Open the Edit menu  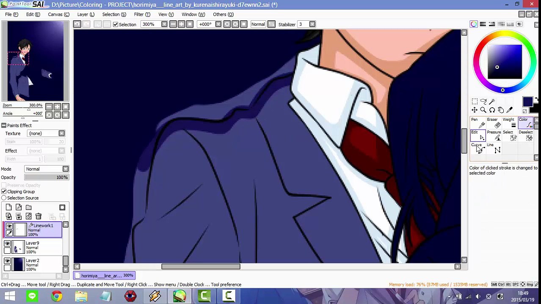[x=33, y=14]
